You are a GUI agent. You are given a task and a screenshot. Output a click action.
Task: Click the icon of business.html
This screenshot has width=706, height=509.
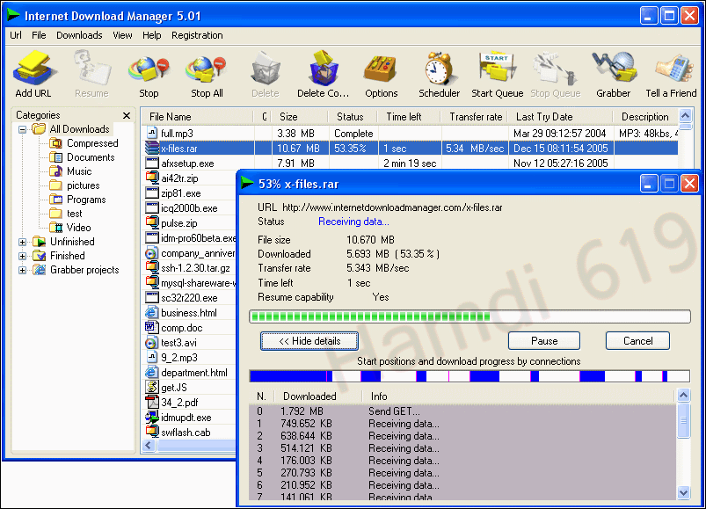pyautogui.click(x=152, y=312)
